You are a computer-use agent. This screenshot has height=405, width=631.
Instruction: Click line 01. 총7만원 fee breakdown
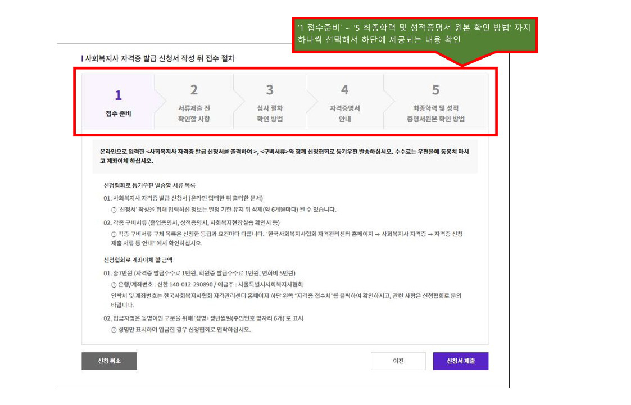[199, 273]
